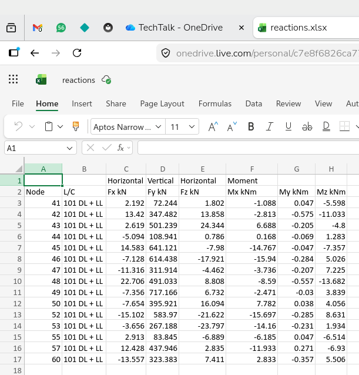Screen dimensions: 359x375
Task: Open the Insert ribbon tab
Action: 82,103
